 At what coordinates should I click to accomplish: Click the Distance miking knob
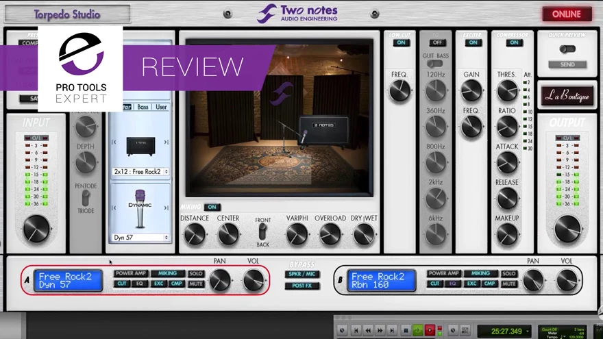[x=195, y=234]
